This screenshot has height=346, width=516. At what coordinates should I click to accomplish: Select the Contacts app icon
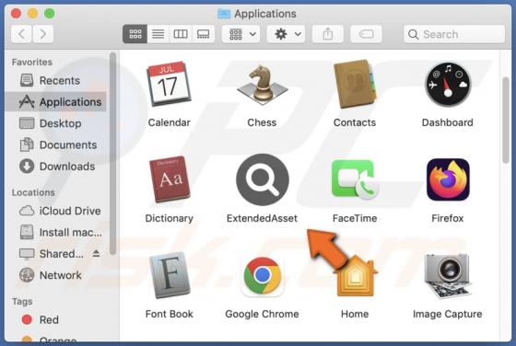tap(355, 84)
